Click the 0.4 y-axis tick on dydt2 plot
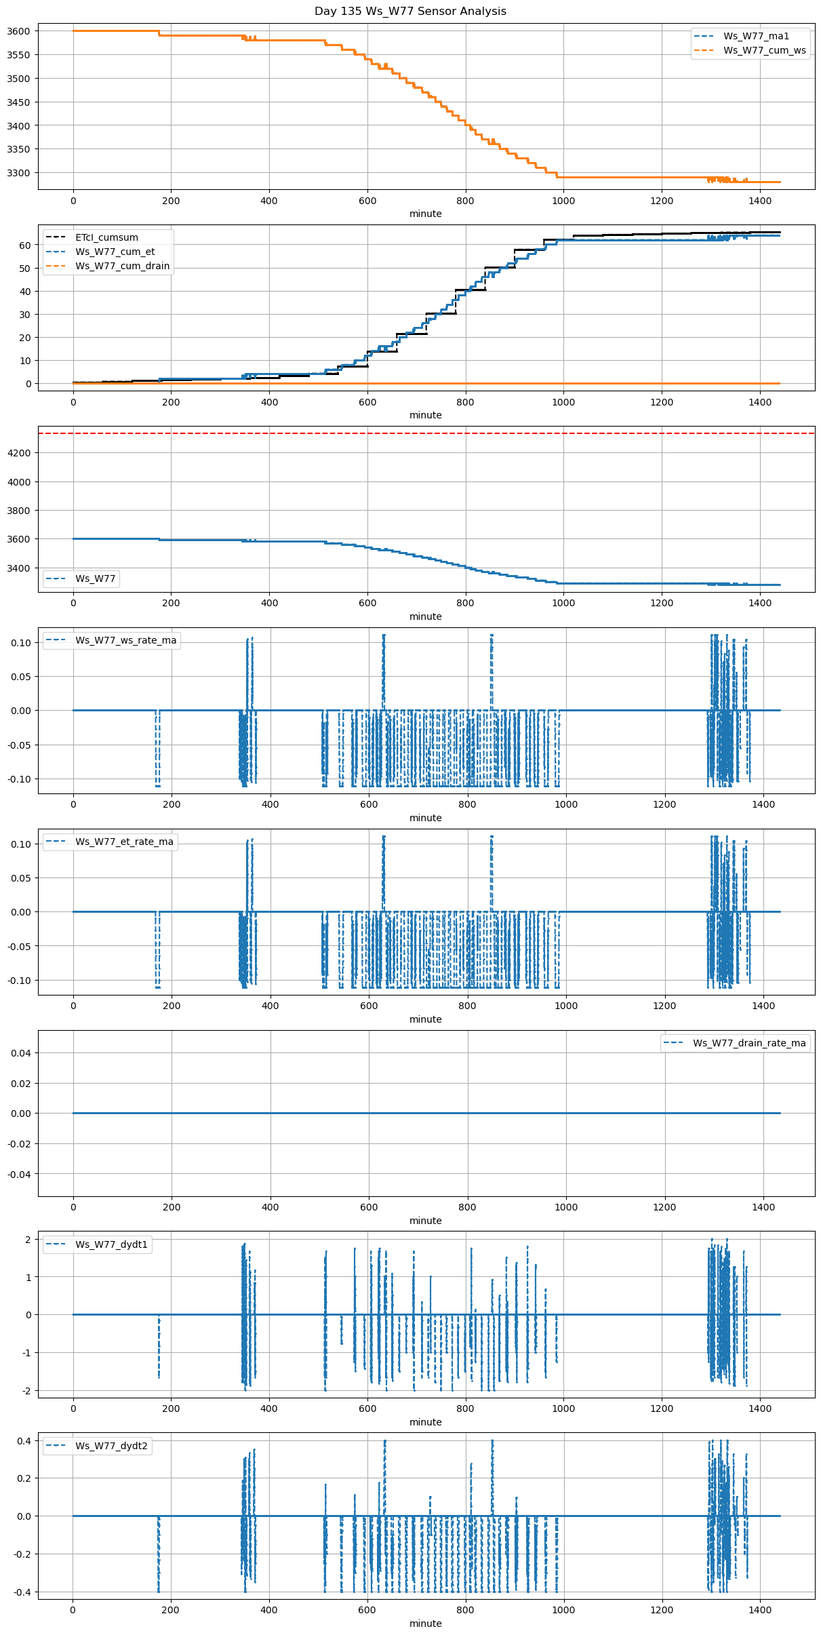Screen dimensions: 821x1635 24,1441
